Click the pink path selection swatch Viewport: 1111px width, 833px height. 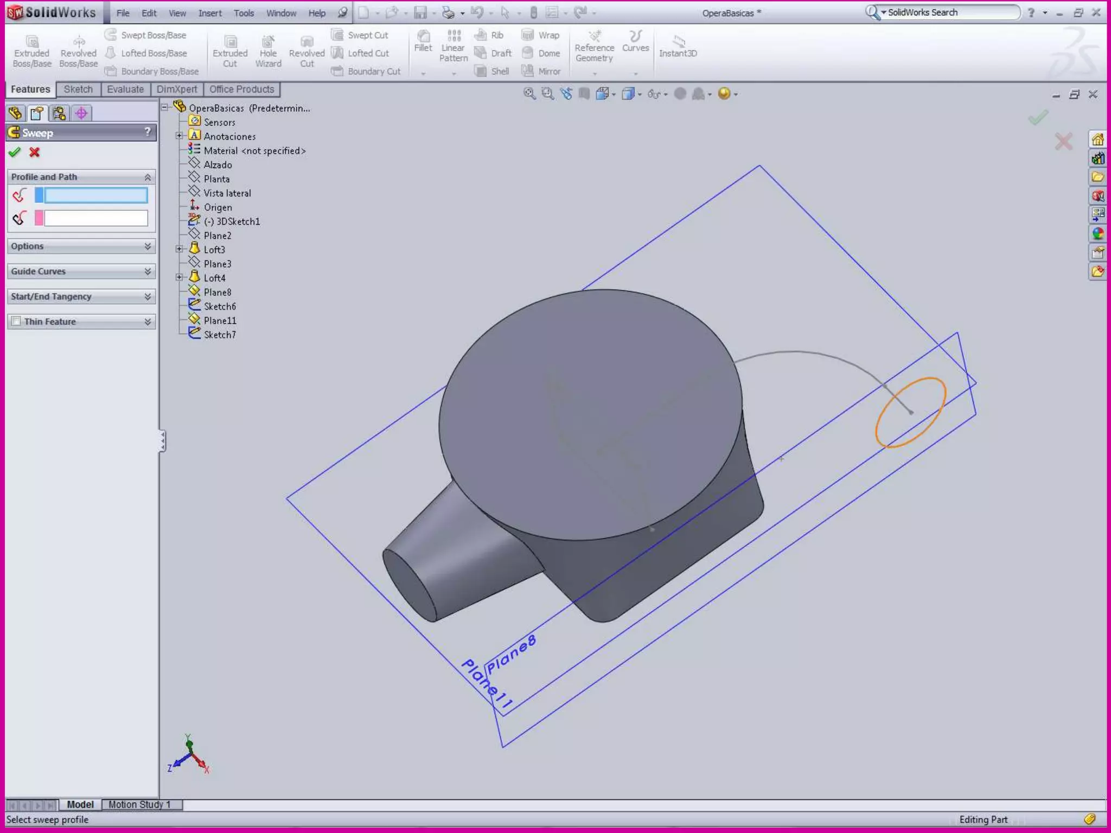coord(39,218)
